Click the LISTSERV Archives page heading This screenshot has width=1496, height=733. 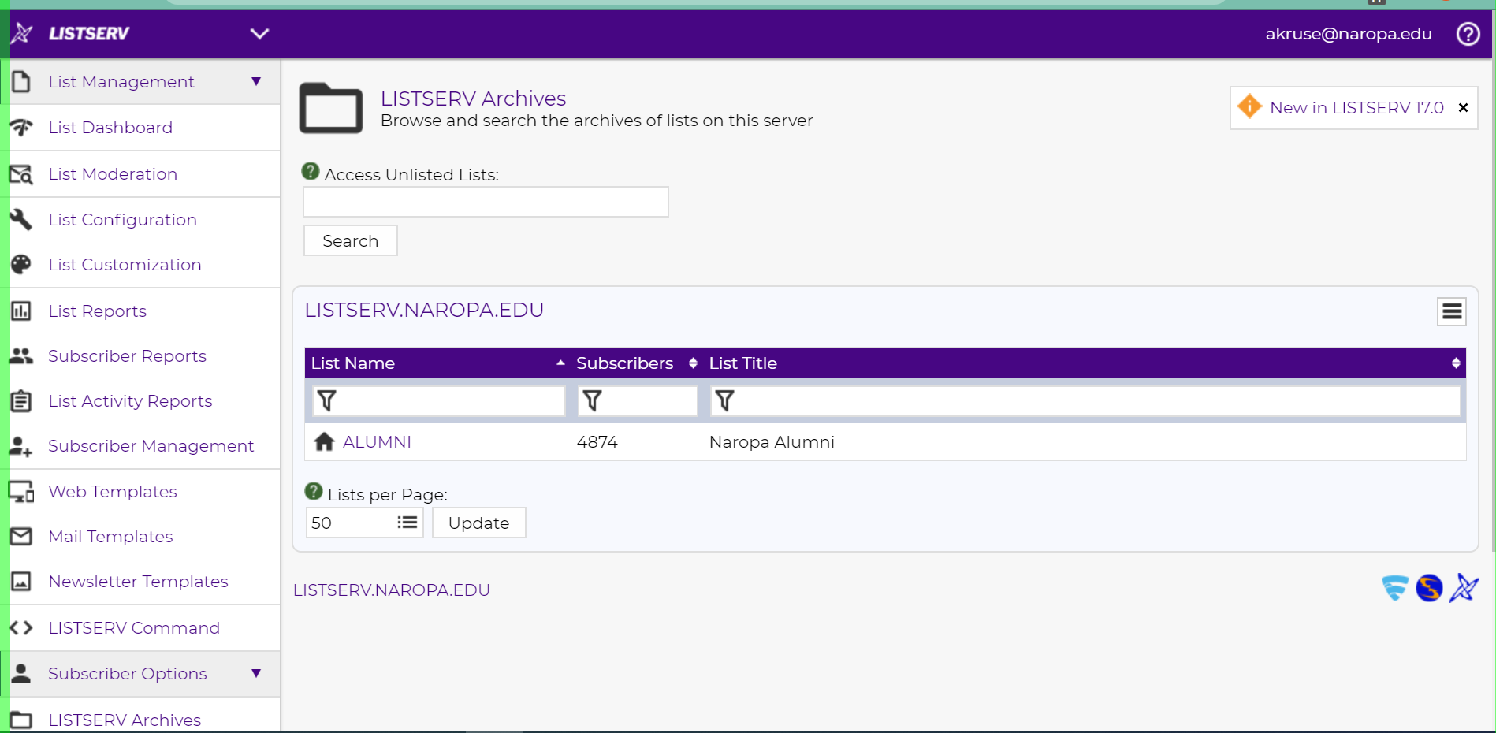473,99
